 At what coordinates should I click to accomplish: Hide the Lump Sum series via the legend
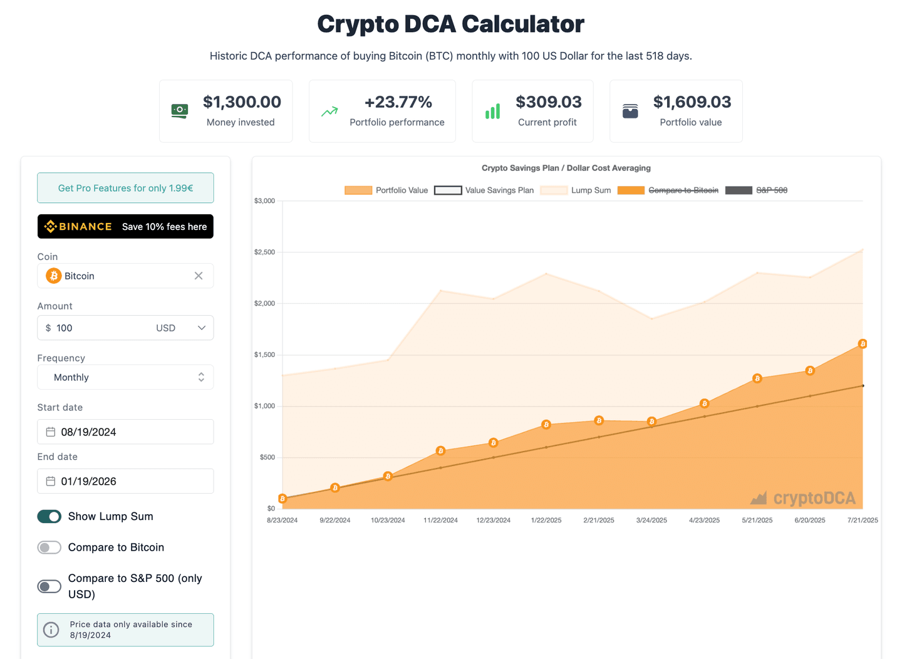tap(554, 190)
